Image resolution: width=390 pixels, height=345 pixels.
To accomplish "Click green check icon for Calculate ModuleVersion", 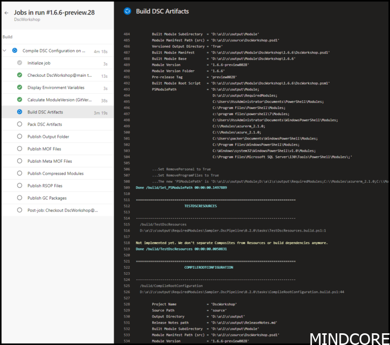I will [x=19, y=100].
